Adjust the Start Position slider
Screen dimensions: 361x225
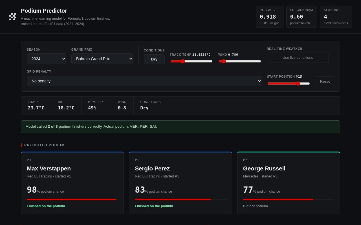[x=289, y=84]
